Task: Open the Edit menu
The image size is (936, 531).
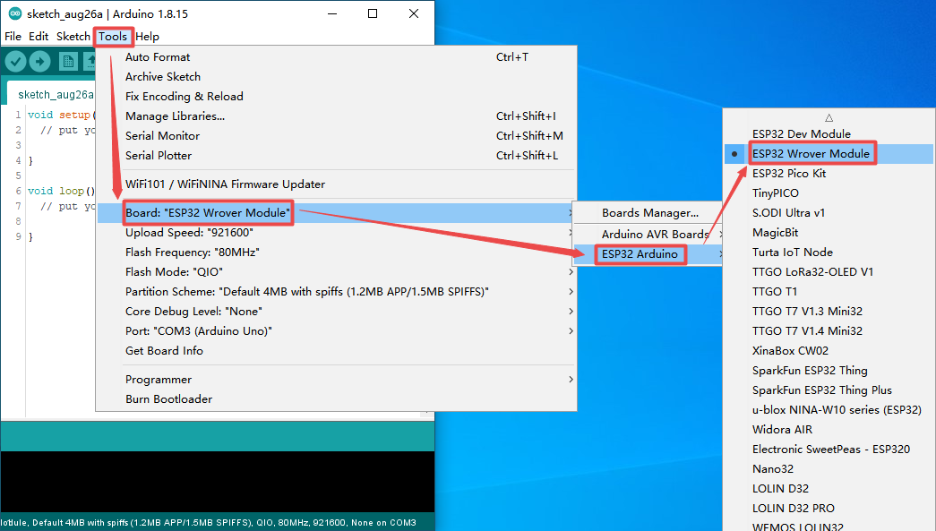Action: [x=39, y=37]
